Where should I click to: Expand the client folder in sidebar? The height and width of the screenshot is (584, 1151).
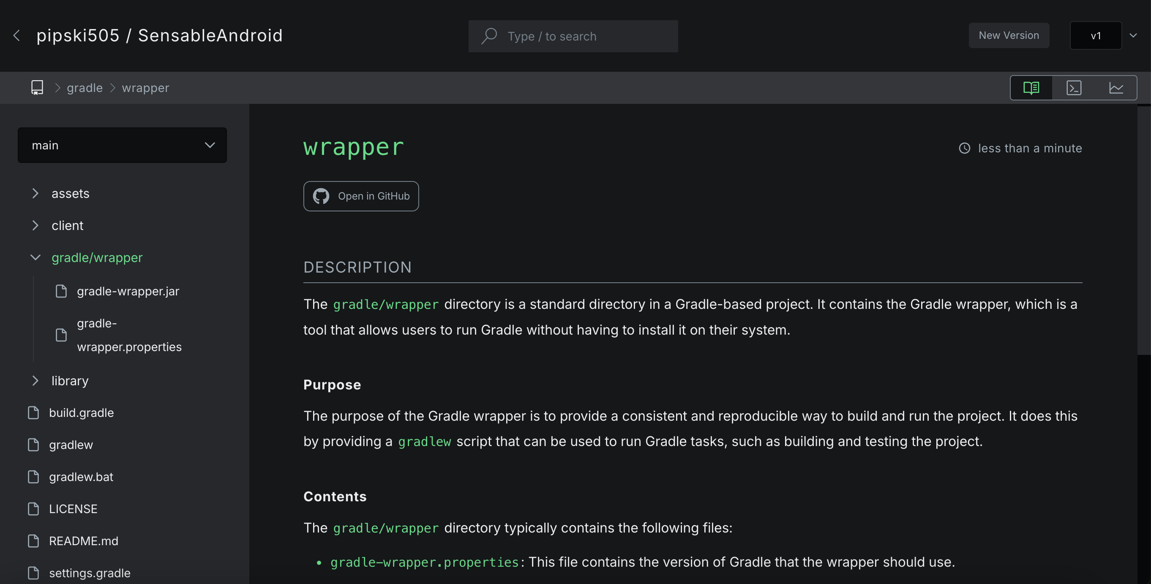(x=35, y=226)
